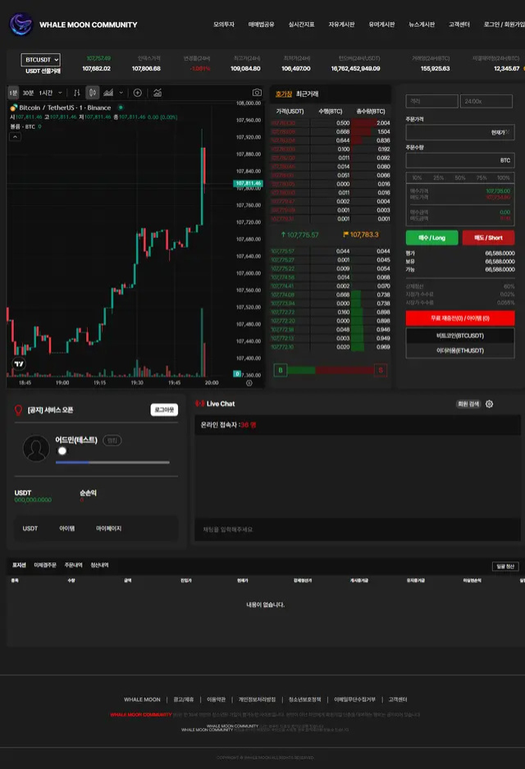The width and height of the screenshot is (525, 769).
Task: Click the 주문수량 BTC quantity input
Action: (x=460, y=160)
